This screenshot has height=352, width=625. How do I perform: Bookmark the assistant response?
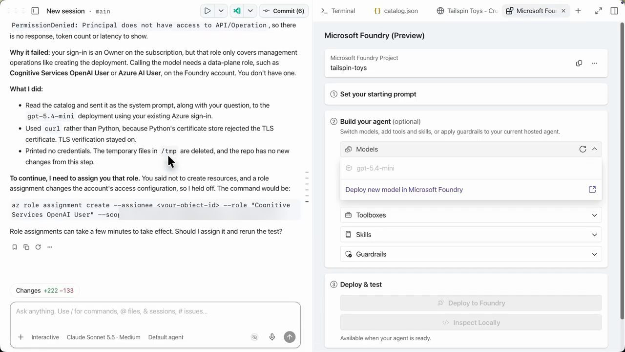coord(15,247)
